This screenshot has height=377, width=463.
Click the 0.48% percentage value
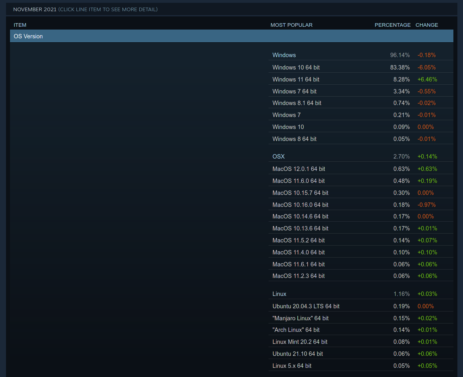click(401, 181)
